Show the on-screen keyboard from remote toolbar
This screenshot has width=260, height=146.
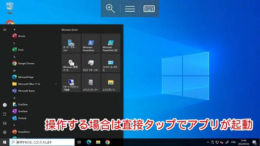coord(149,9)
